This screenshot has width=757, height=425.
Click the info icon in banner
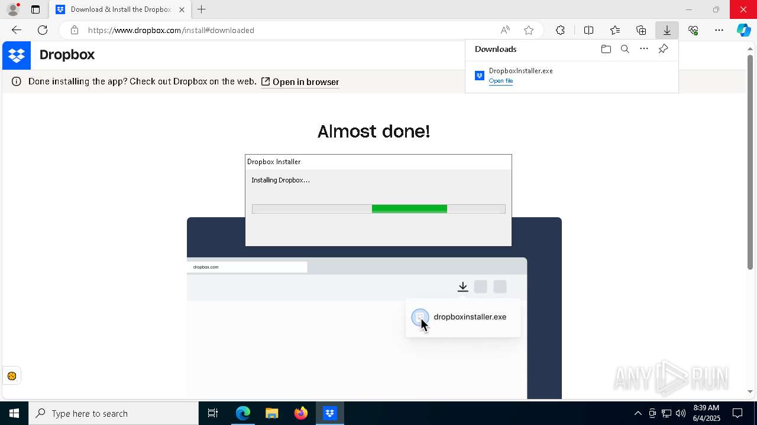[x=17, y=81]
